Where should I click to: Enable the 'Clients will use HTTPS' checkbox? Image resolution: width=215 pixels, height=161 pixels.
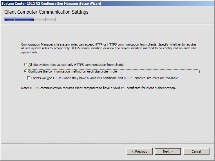(29, 78)
